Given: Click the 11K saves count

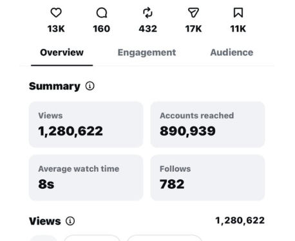Looking at the screenshot, I should (238, 29).
